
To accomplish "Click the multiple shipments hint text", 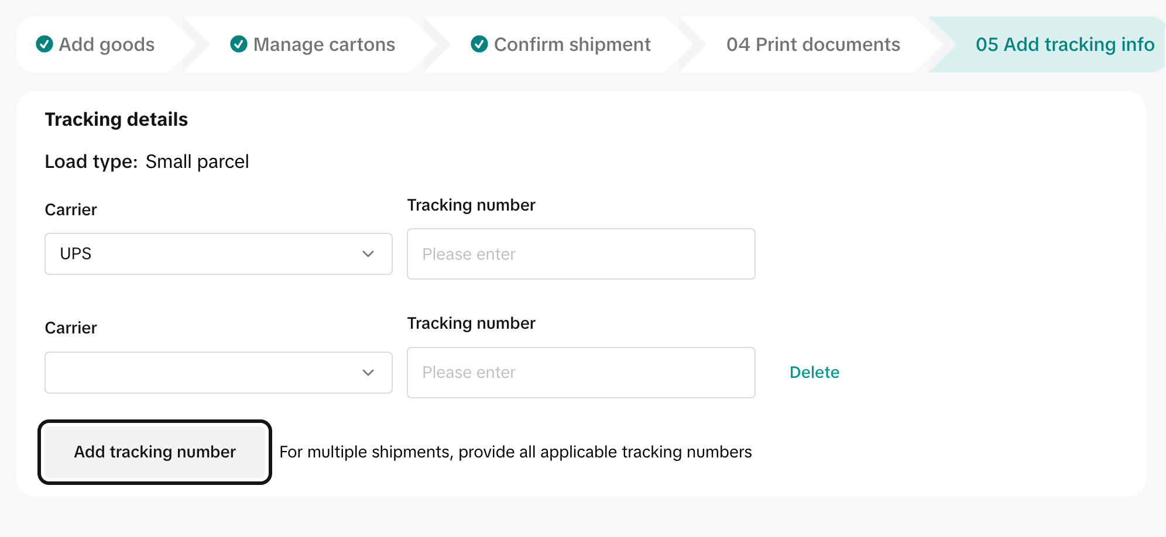I will pos(515,452).
